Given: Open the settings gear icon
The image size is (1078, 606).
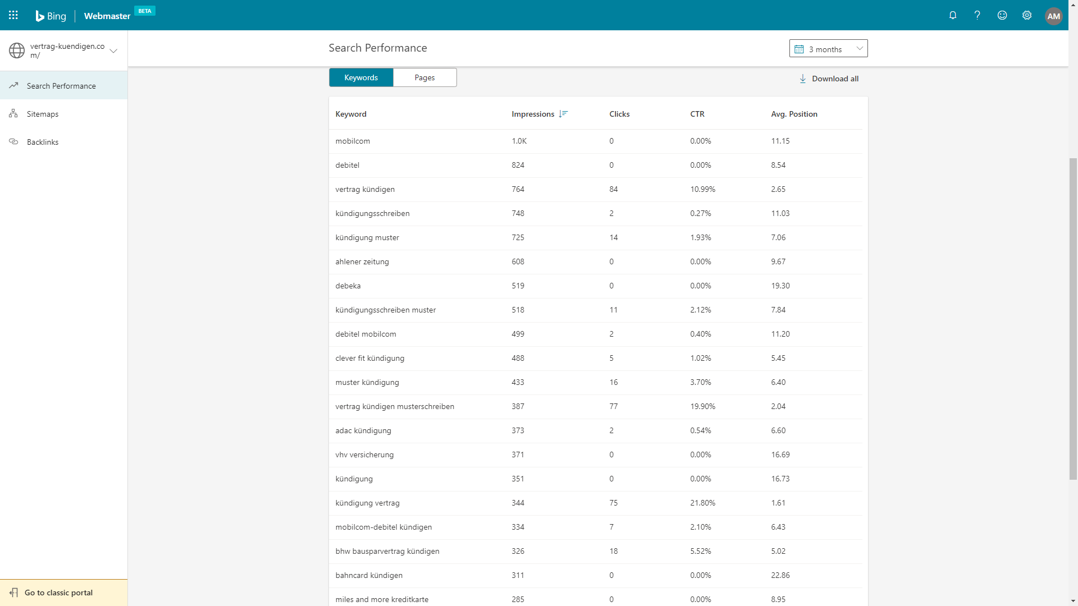Looking at the screenshot, I should [x=1027, y=15].
